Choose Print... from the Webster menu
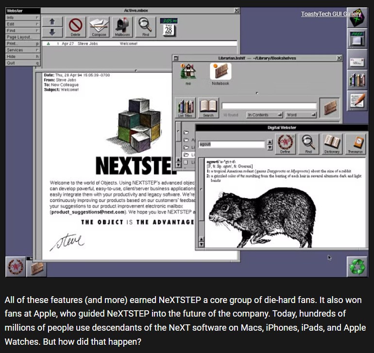 pos(23,43)
